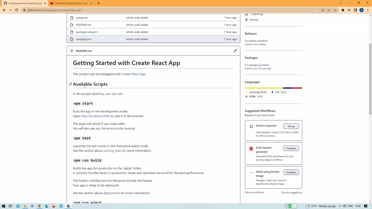Viewport: 372px width, 209px height.
Task: Configure the SLSA Generic generator workflow
Action: pyautogui.click(x=291, y=148)
